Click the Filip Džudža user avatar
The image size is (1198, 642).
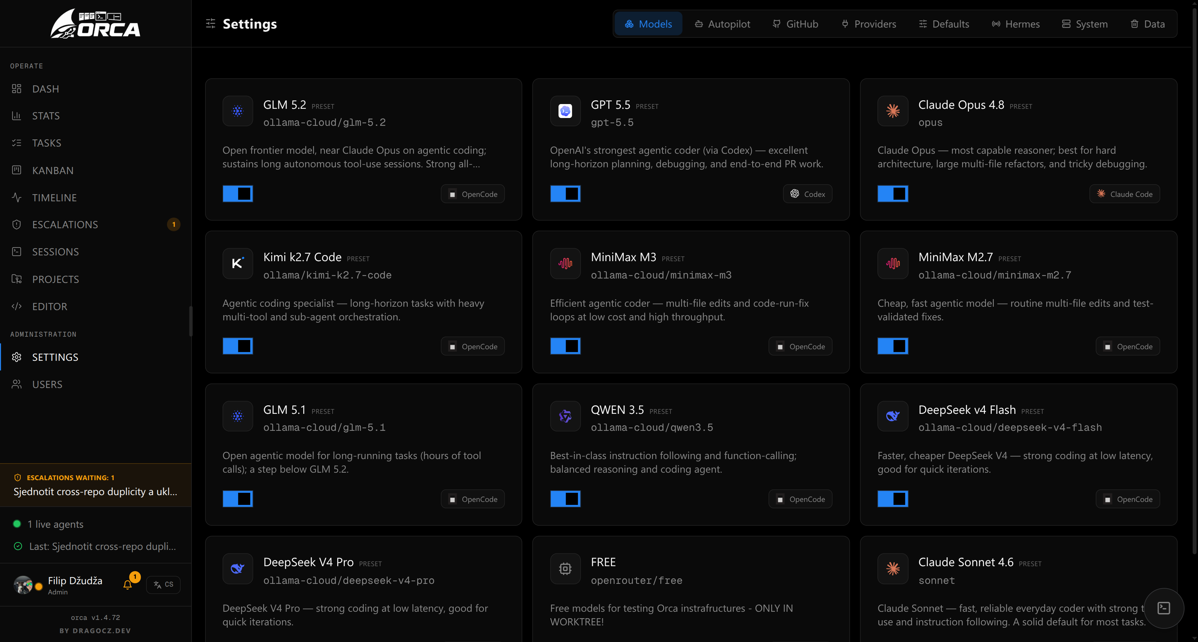point(23,585)
